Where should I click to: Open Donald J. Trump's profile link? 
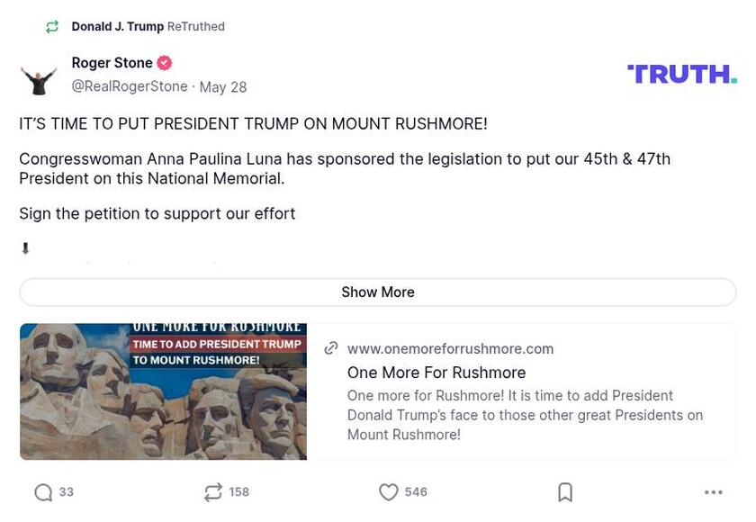coord(117,27)
